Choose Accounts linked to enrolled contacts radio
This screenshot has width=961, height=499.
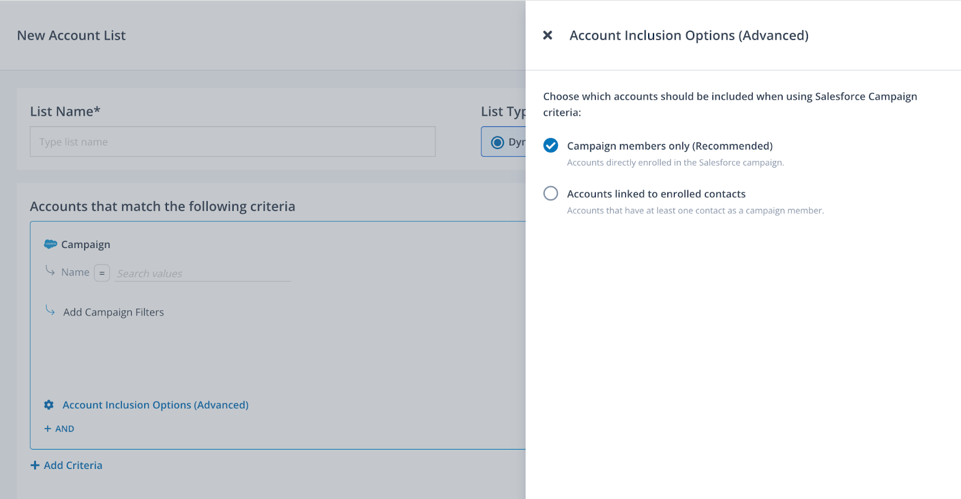(550, 193)
